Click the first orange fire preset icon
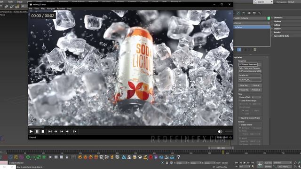 pyautogui.click(x=80, y=157)
